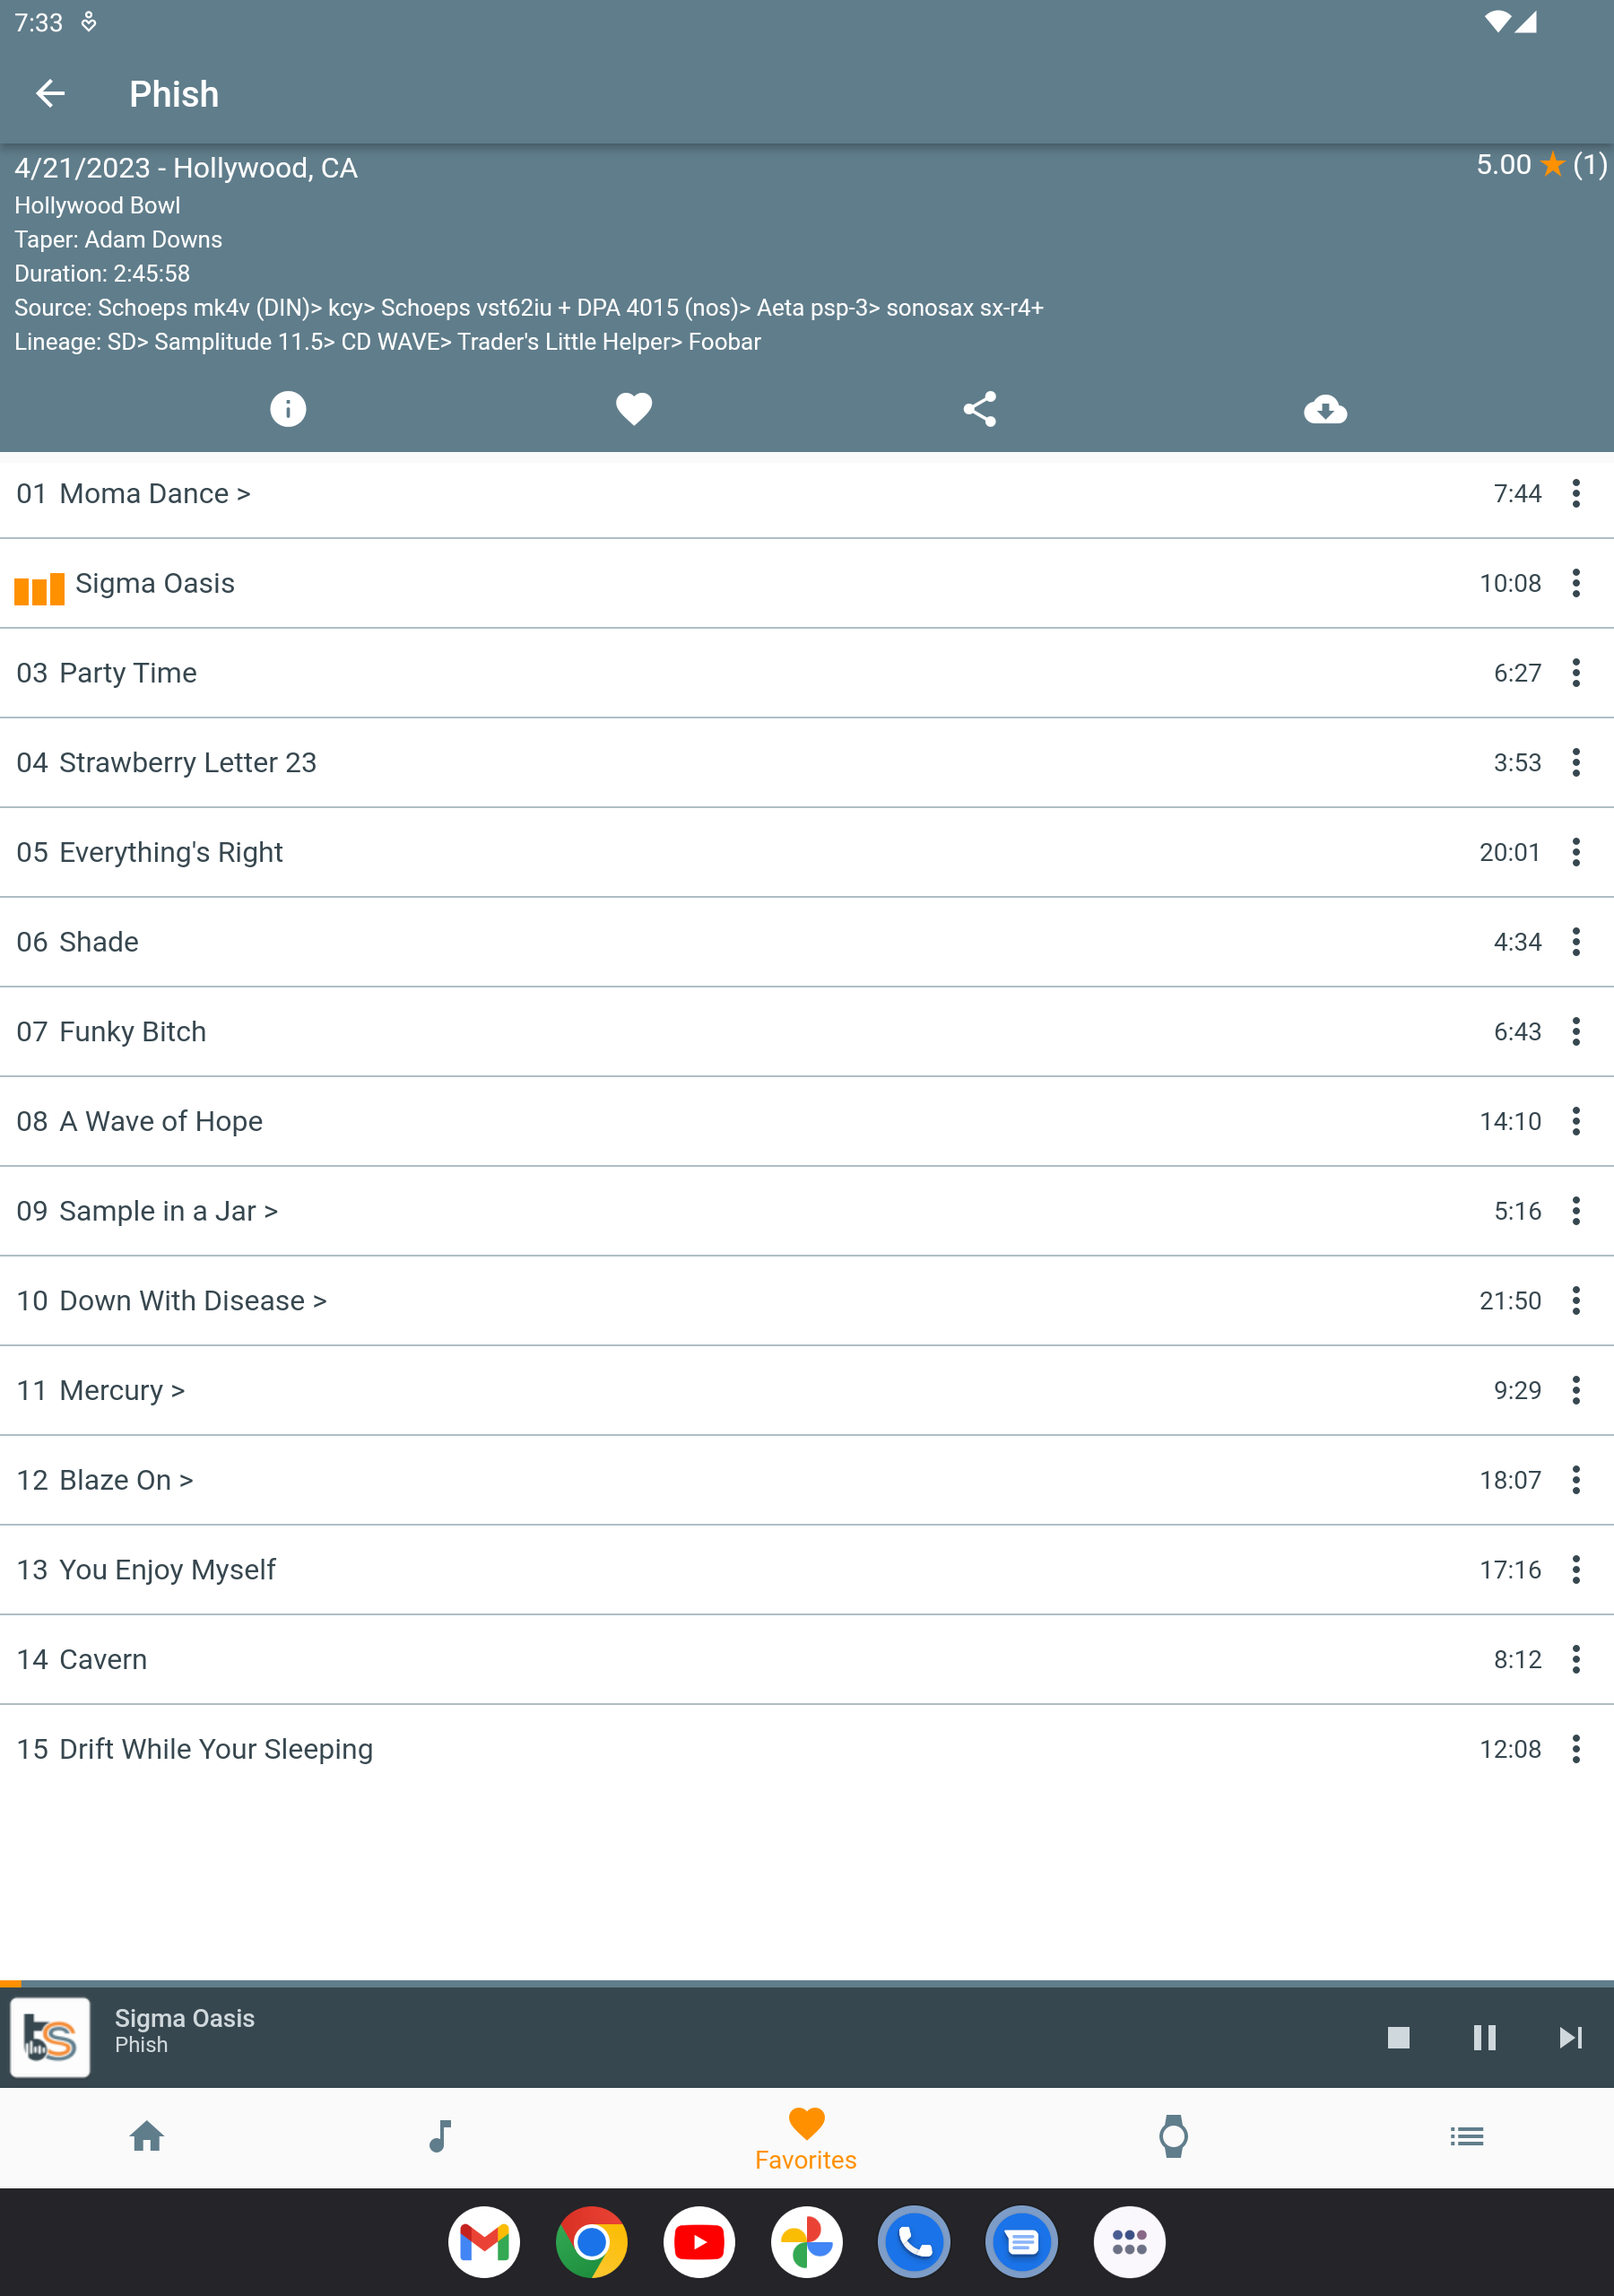Viewport: 1614px width, 2296px height.
Task: Open Phone app from the dock
Action: pos(914,2242)
